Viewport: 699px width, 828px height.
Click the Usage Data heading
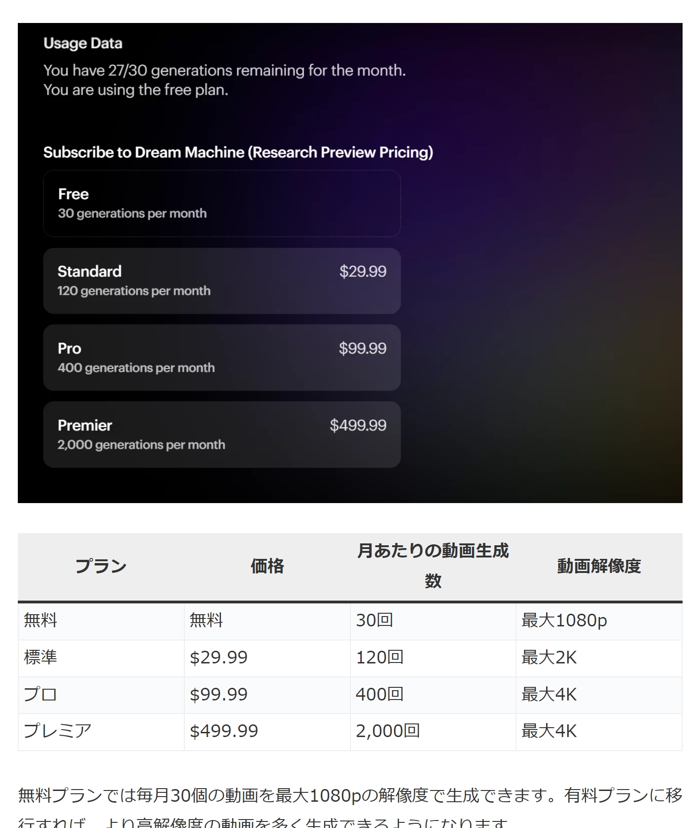pos(83,43)
